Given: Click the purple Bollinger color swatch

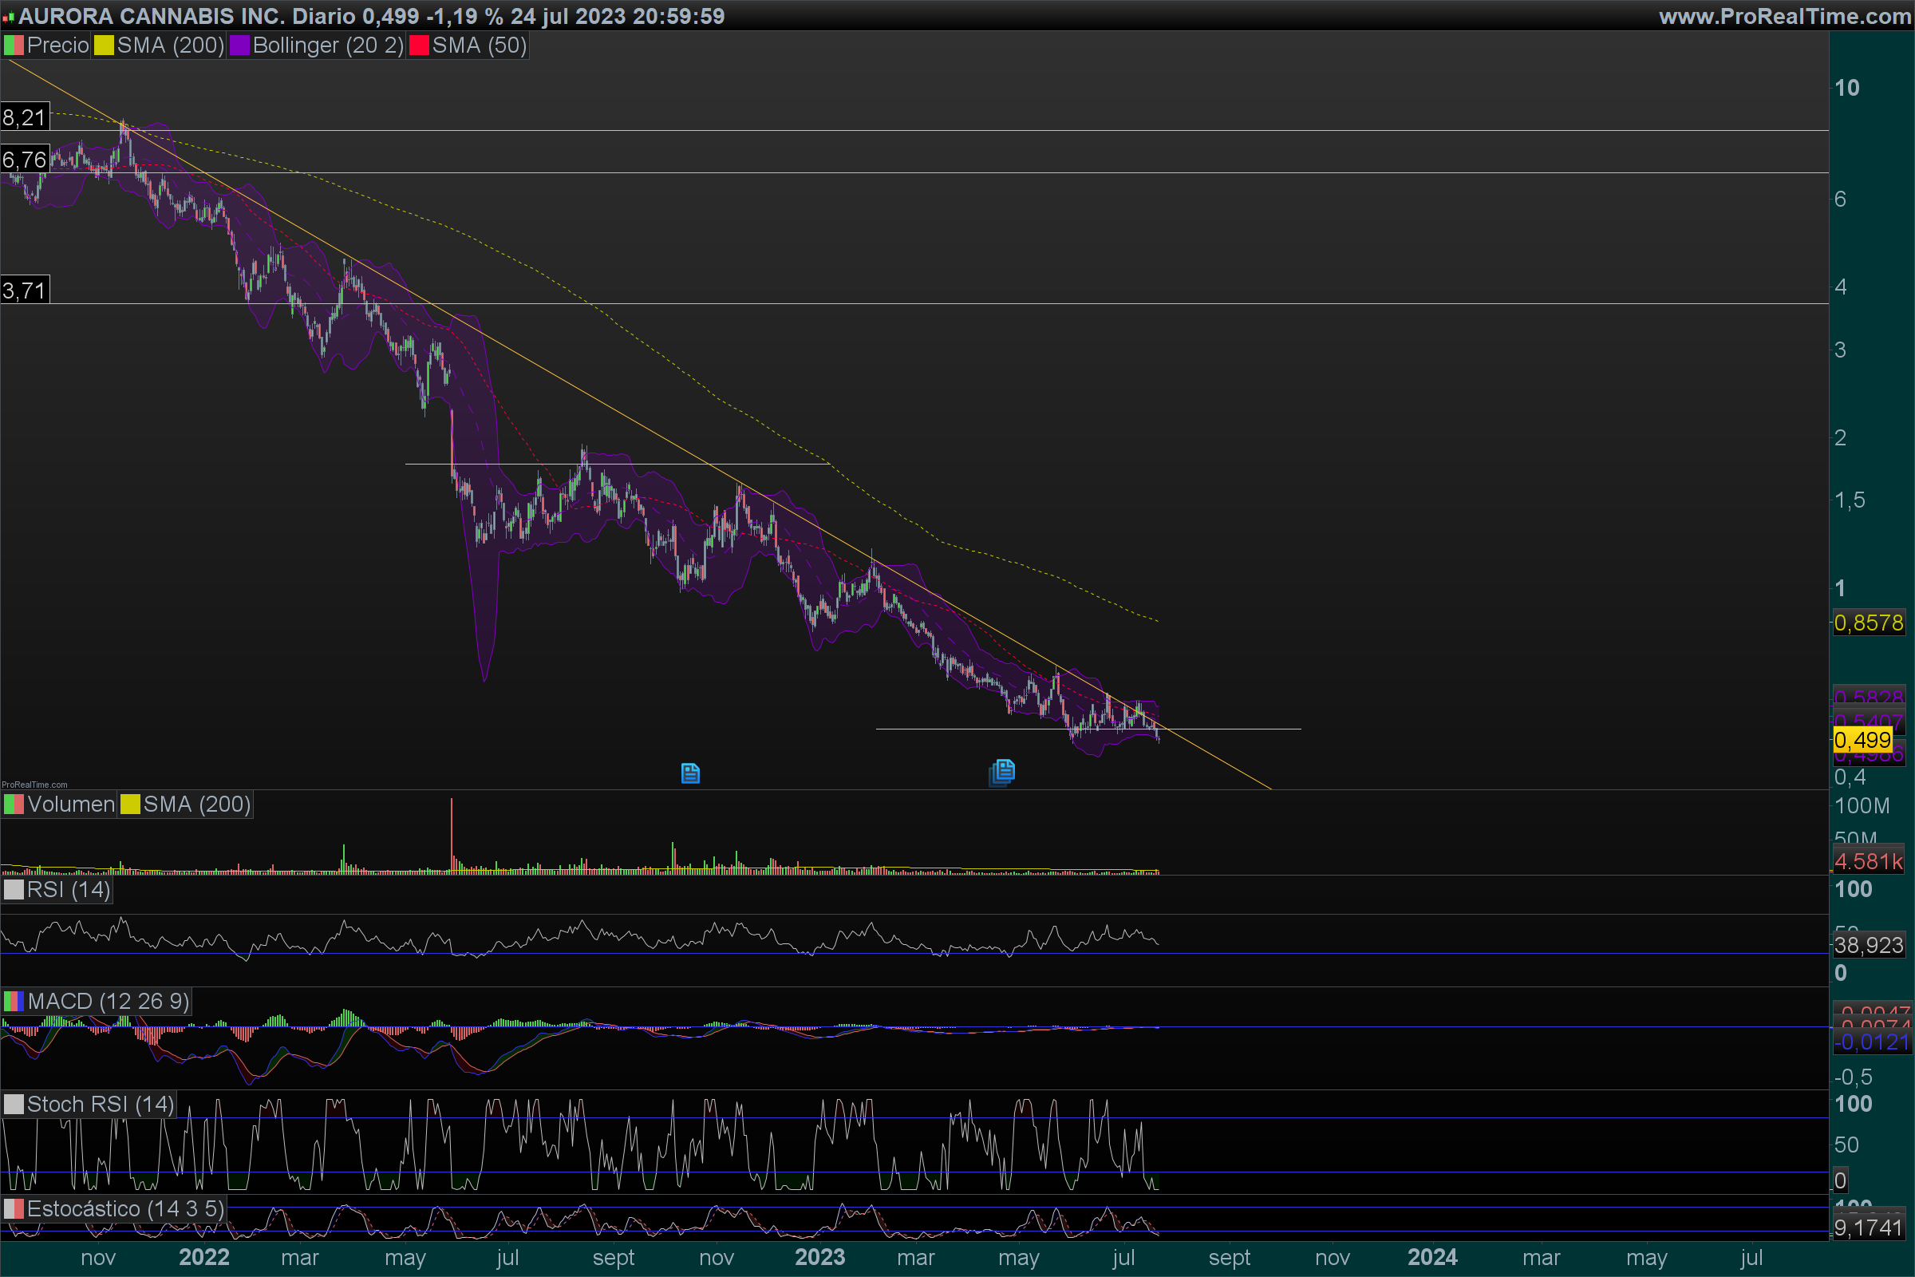Looking at the screenshot, I should pos(239,45).
